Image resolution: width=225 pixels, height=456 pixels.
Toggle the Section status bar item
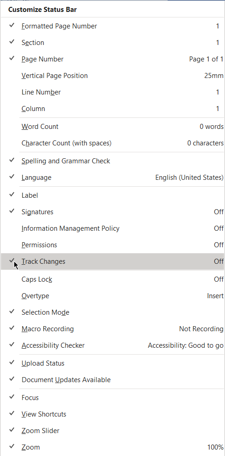point(112,43)
